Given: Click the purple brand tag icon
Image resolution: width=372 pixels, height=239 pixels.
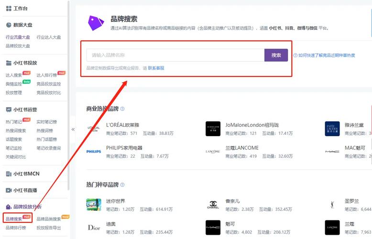Looking at the screenshot, I should (x=96, y=23).
